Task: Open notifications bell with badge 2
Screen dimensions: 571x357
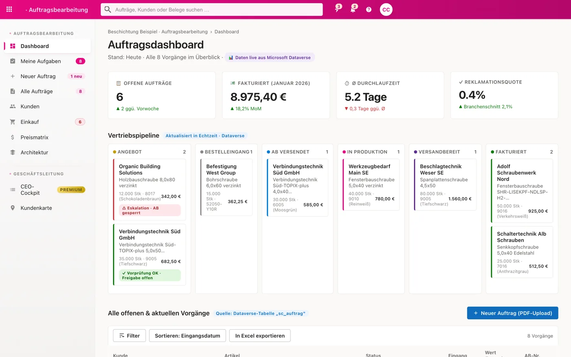Action: click(x=353, y=9)
